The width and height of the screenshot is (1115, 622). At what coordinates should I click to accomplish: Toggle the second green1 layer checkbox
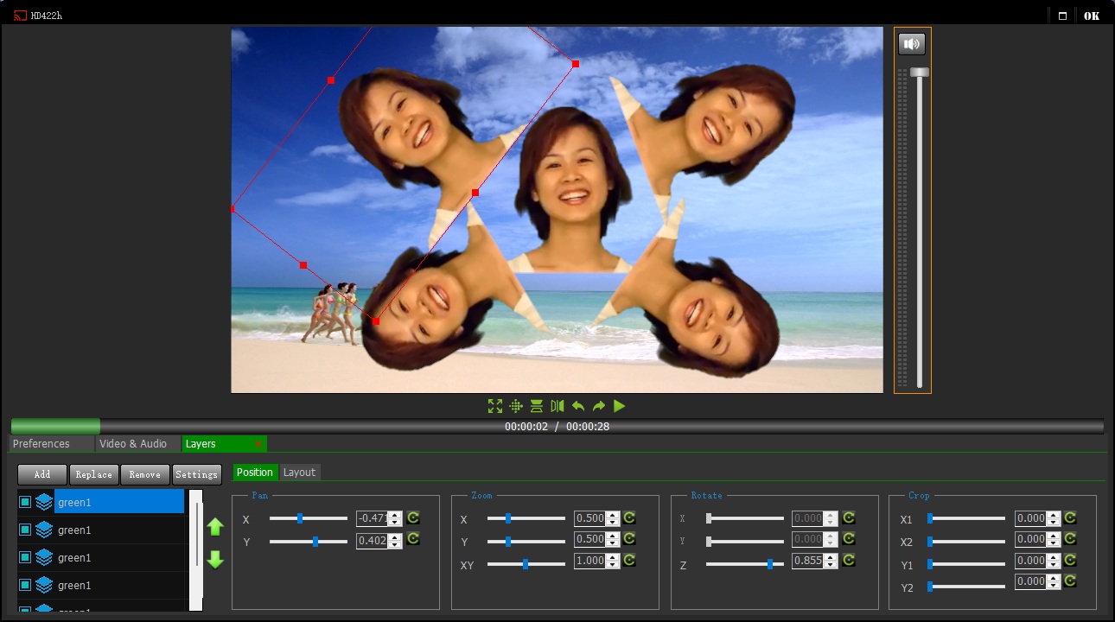click(25, 530)
